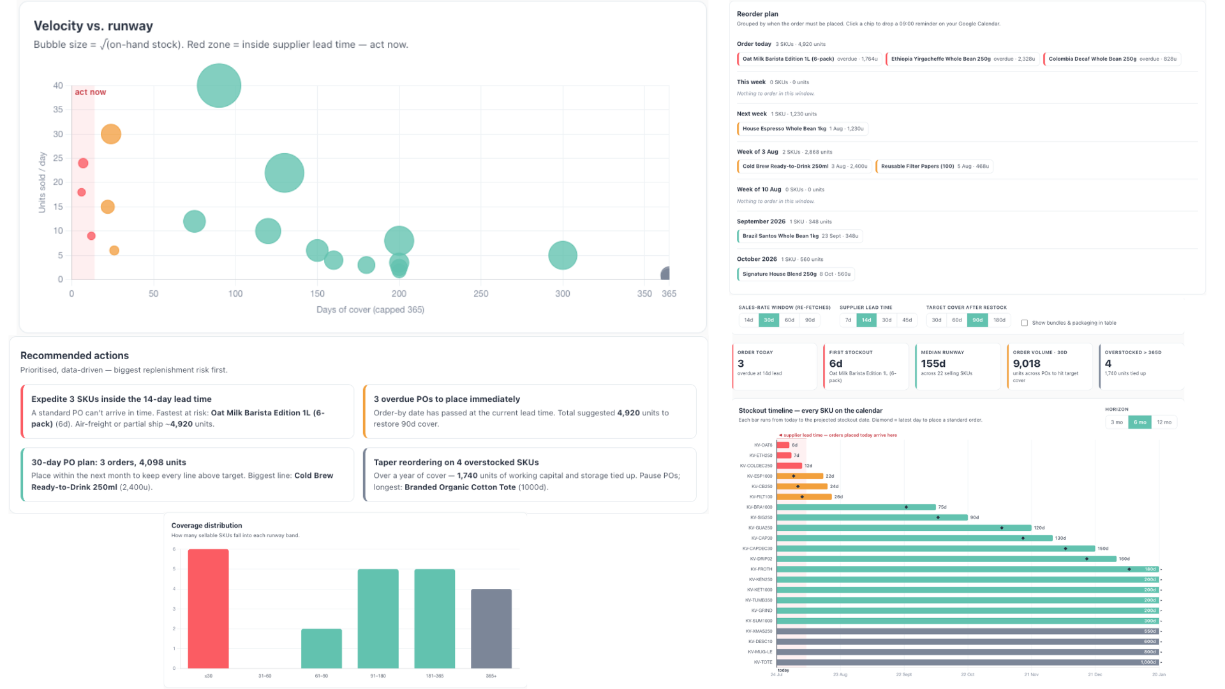Screen dimensions: 1225x689
Task: Click the 181–365 coverage distribution bar
Action: [434, 619]
